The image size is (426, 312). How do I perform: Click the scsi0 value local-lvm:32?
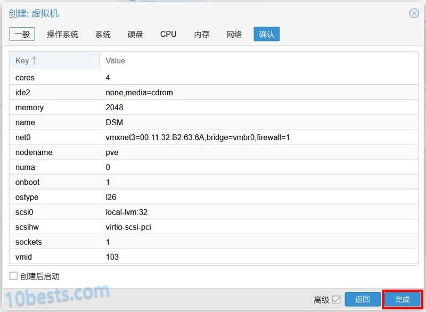127,212
